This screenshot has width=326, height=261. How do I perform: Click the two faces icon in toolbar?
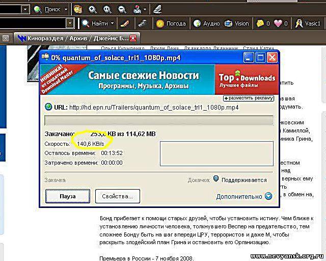coord(78,9)
